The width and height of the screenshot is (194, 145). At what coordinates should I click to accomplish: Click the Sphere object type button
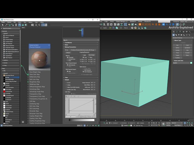[x=177, y=48]
